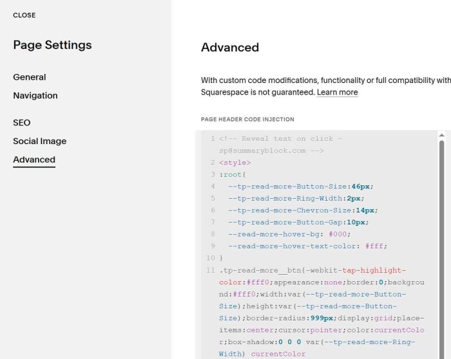Click the <style> tag on line 2

(x=235, y=163)
